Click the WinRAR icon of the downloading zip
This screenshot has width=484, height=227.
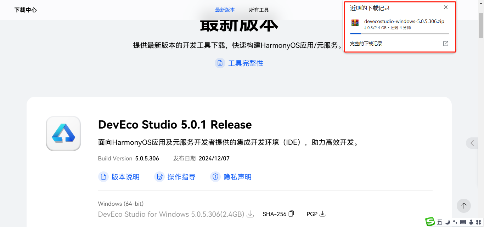[355, 23]
